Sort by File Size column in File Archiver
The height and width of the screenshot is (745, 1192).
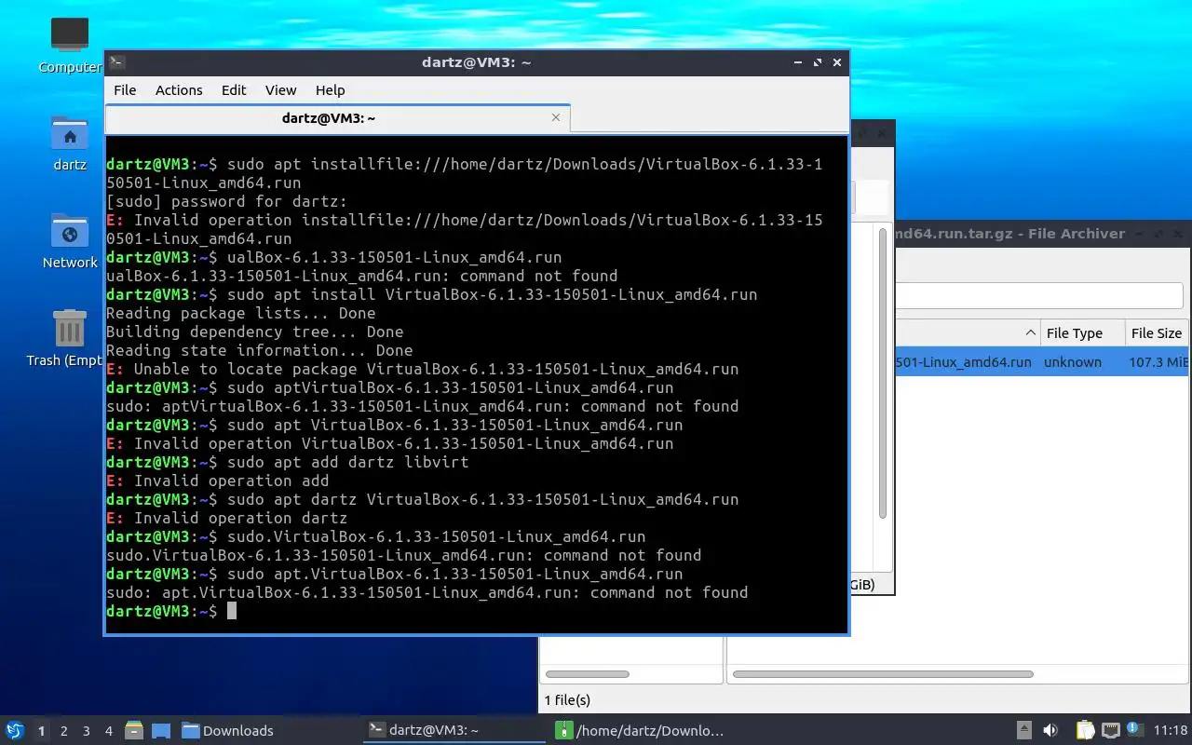[x=1157, y=333]
